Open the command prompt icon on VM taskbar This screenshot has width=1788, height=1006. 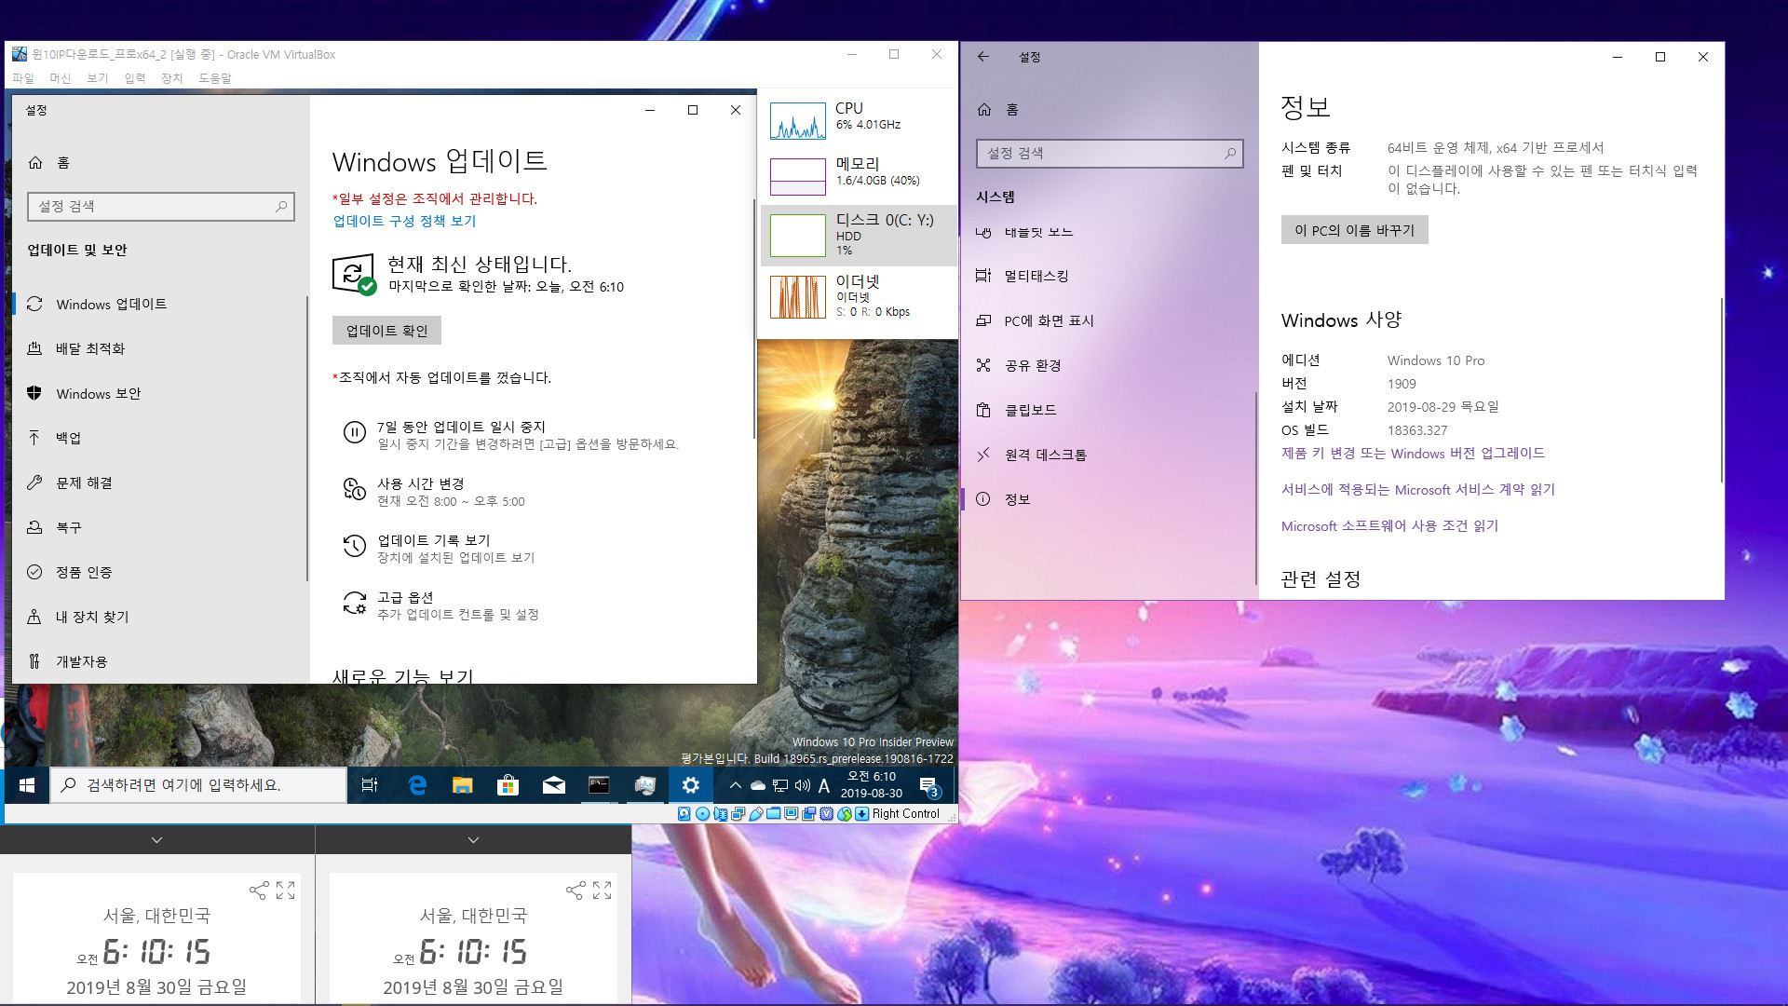(x=599, y=785)
